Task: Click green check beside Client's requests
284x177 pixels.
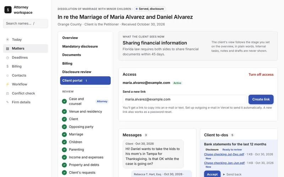Action: [64, 172]
